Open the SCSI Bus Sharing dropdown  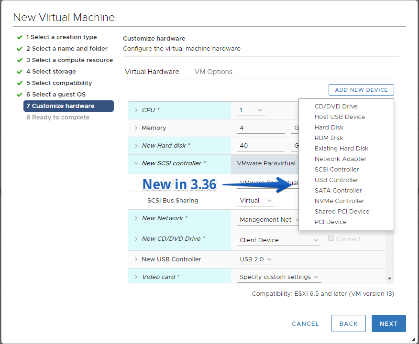coord(255,200)
